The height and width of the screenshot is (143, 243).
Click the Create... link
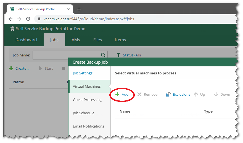pyautogui.click(x=22, y=69)
